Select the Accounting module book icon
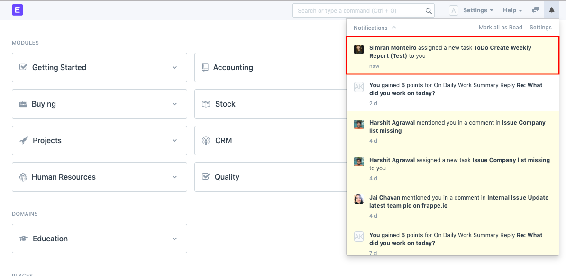 click(x=205, y=67)
